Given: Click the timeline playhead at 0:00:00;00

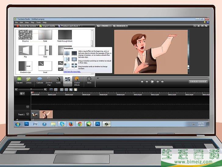Looking at the screenshot, I should [32, 93].
